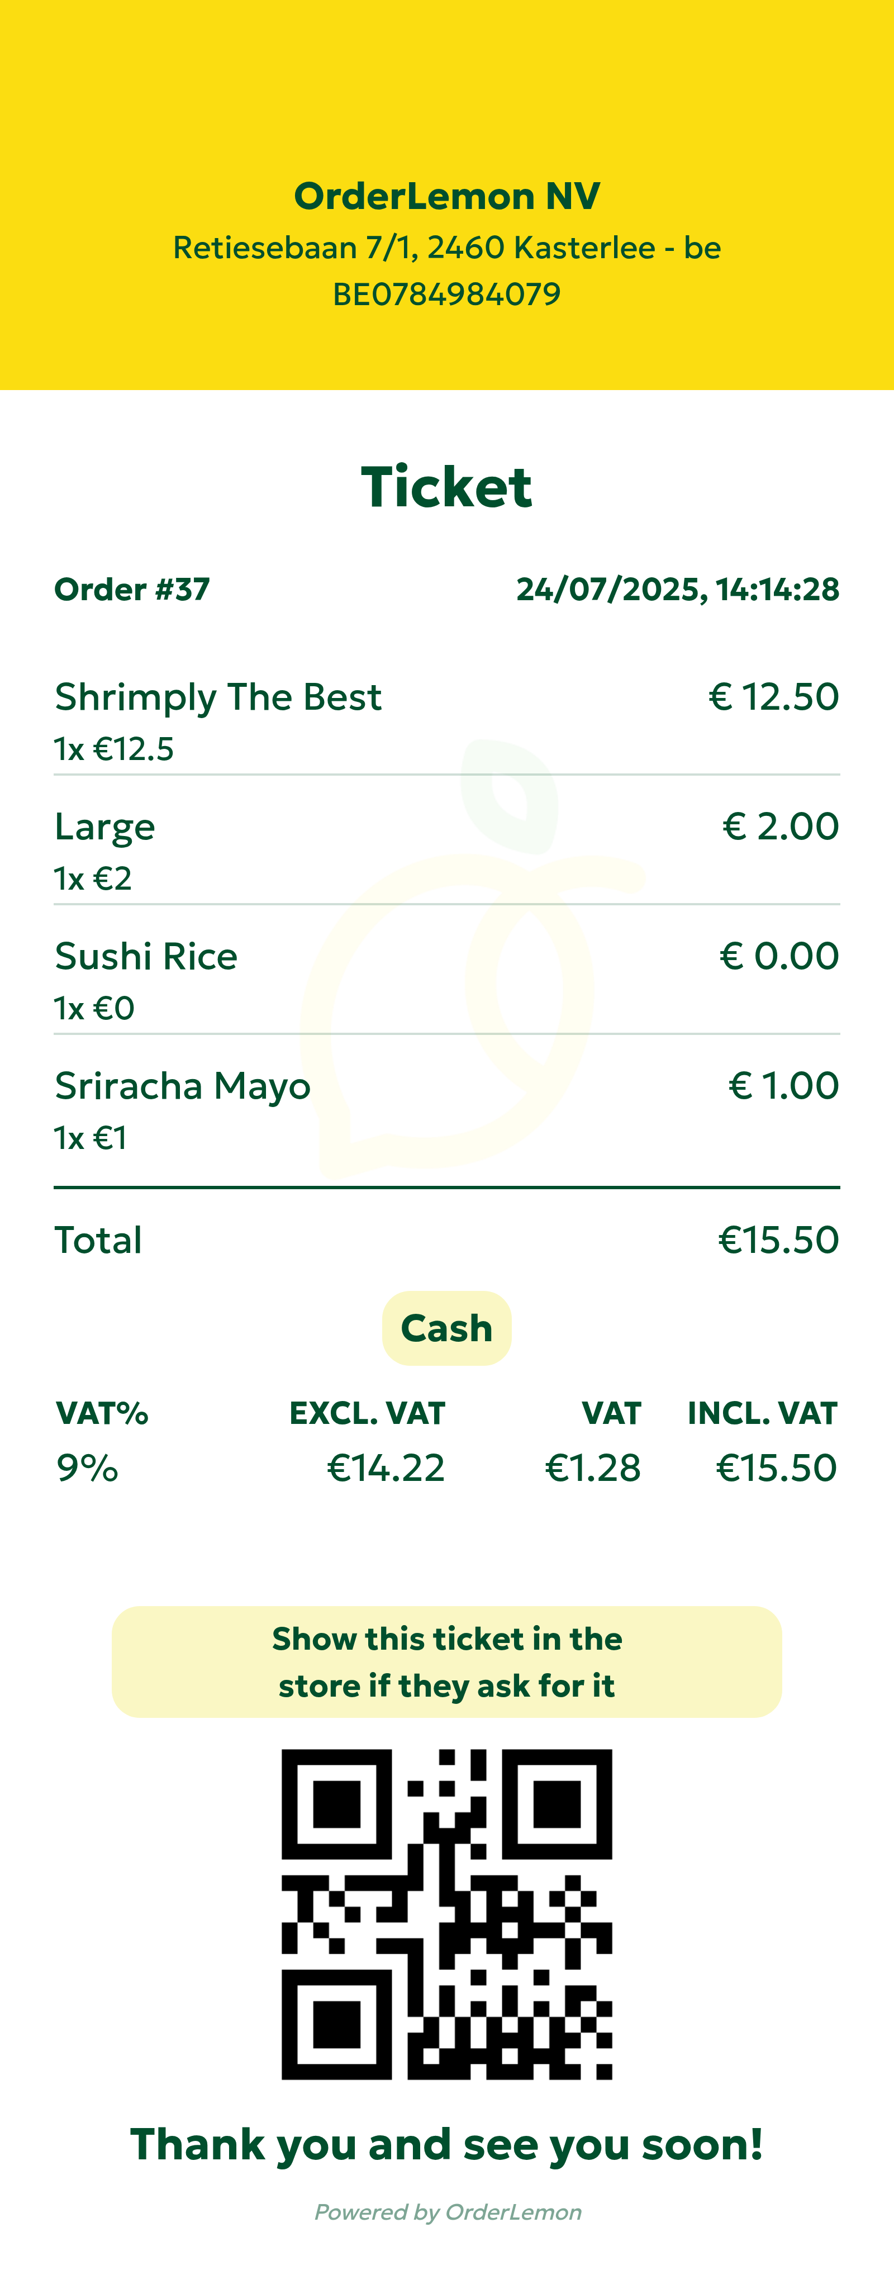Click the Thank you closing message
The width and height of the screenshot is (894, 2289).
coord(447,2144)
